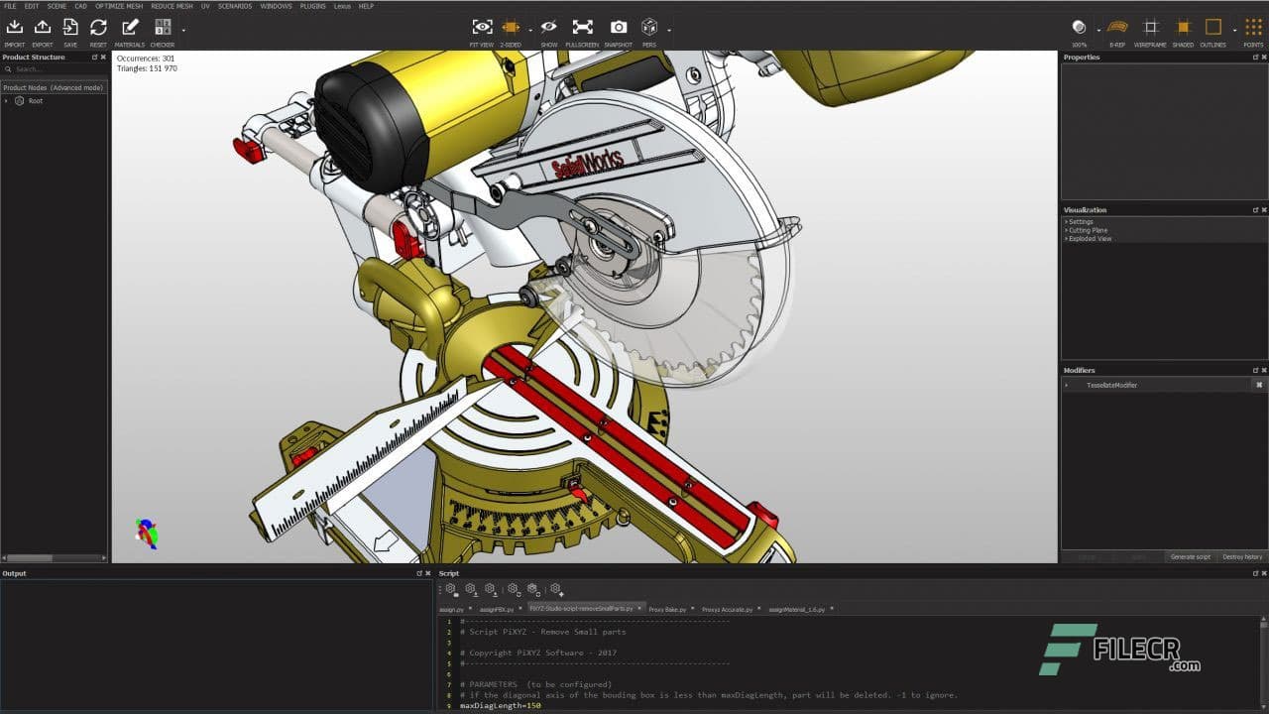Click the Product Structure horizontal scrollbar

click(x=32, y=557)
